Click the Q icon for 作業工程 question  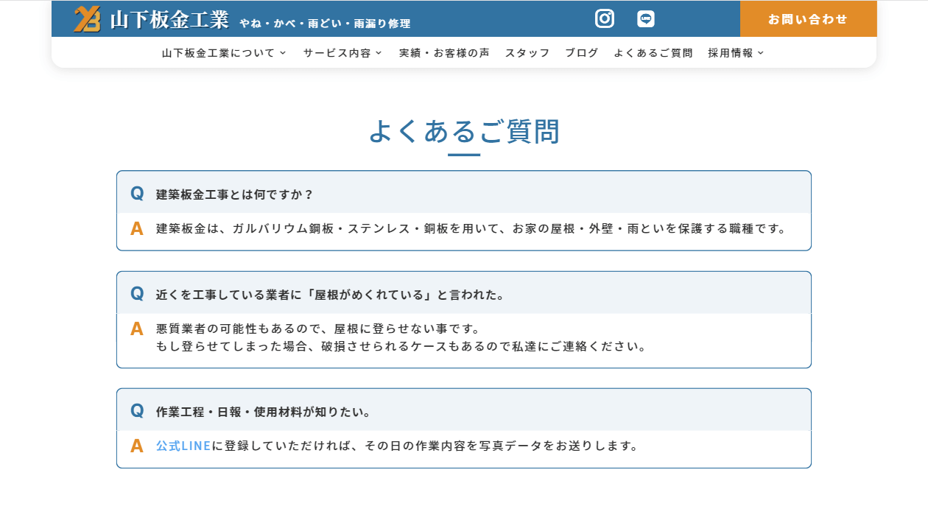[x=137, y=411]
